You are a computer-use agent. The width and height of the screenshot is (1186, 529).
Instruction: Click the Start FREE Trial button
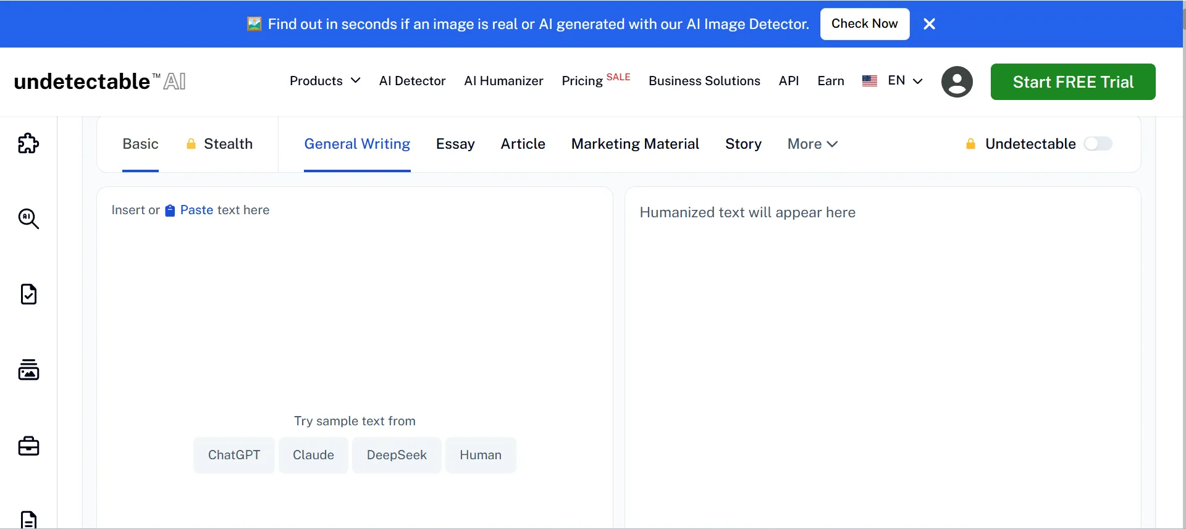click(x=1073, y=81)
